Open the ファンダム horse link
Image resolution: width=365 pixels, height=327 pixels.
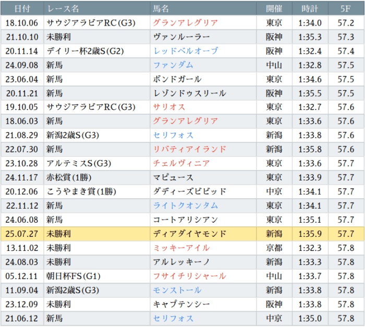pos(173,65)
